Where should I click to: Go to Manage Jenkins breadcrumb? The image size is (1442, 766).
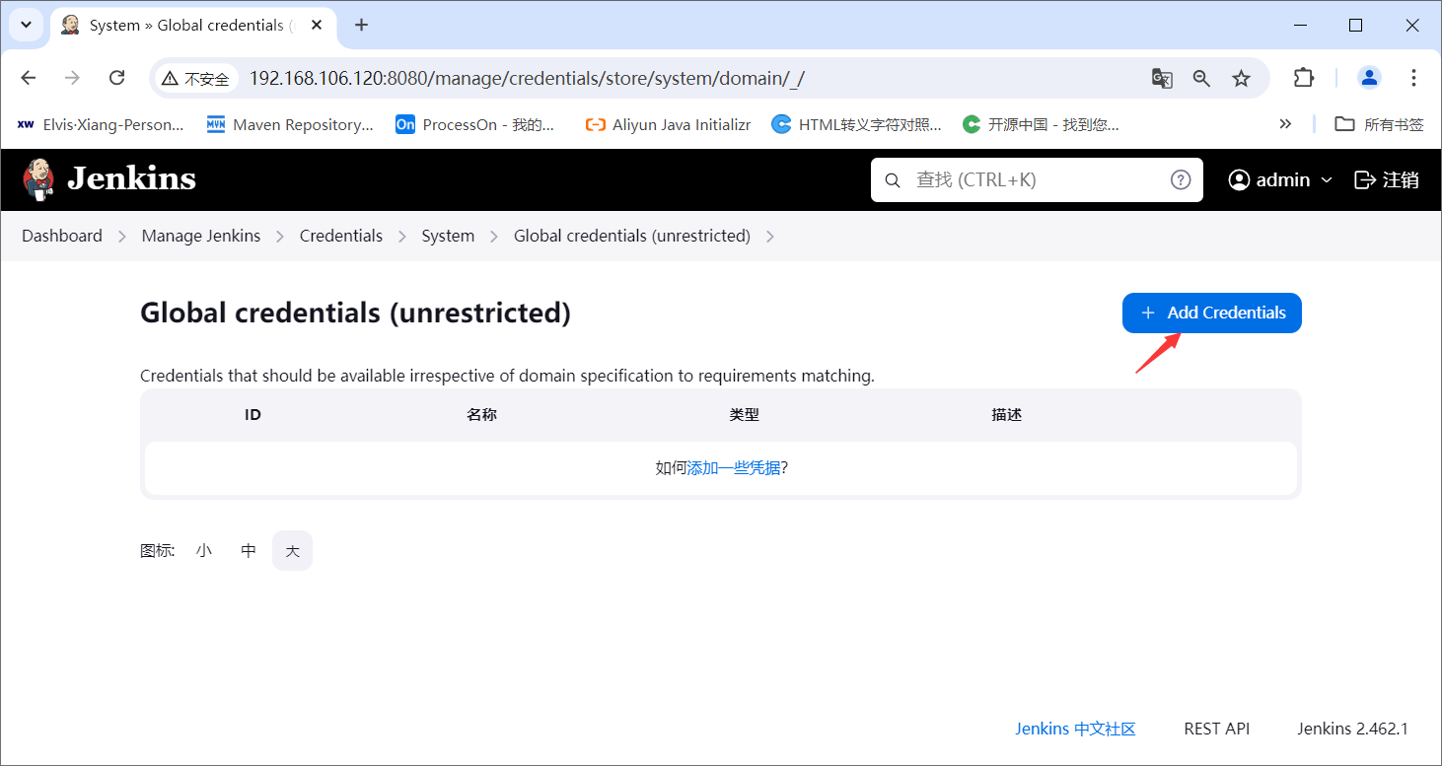pos(201,237)
